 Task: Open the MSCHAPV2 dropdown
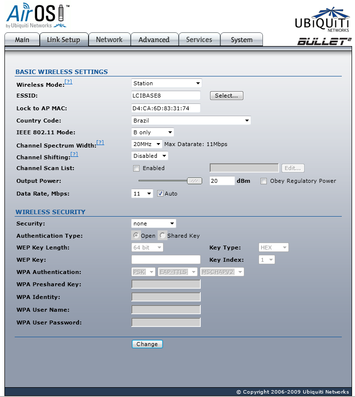[222, 272]
